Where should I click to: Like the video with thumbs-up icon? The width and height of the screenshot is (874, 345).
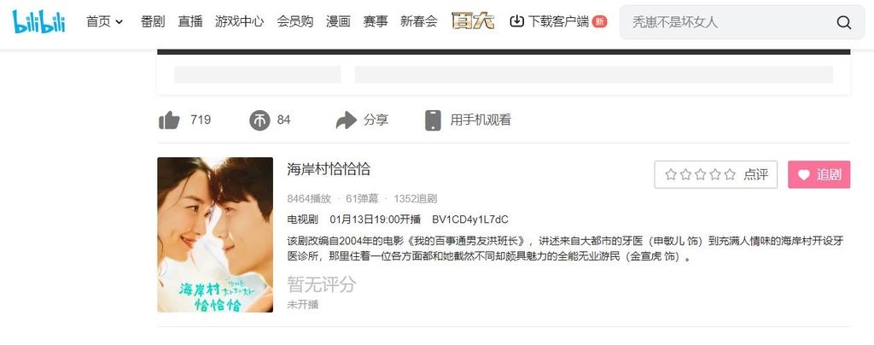point(170,120)
